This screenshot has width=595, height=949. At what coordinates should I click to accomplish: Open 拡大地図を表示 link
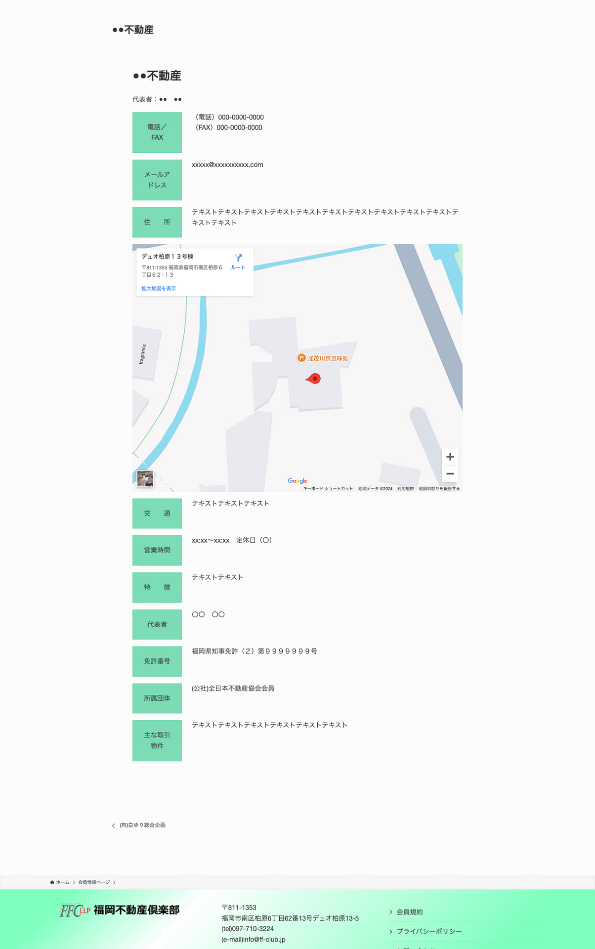coord(159,289)
